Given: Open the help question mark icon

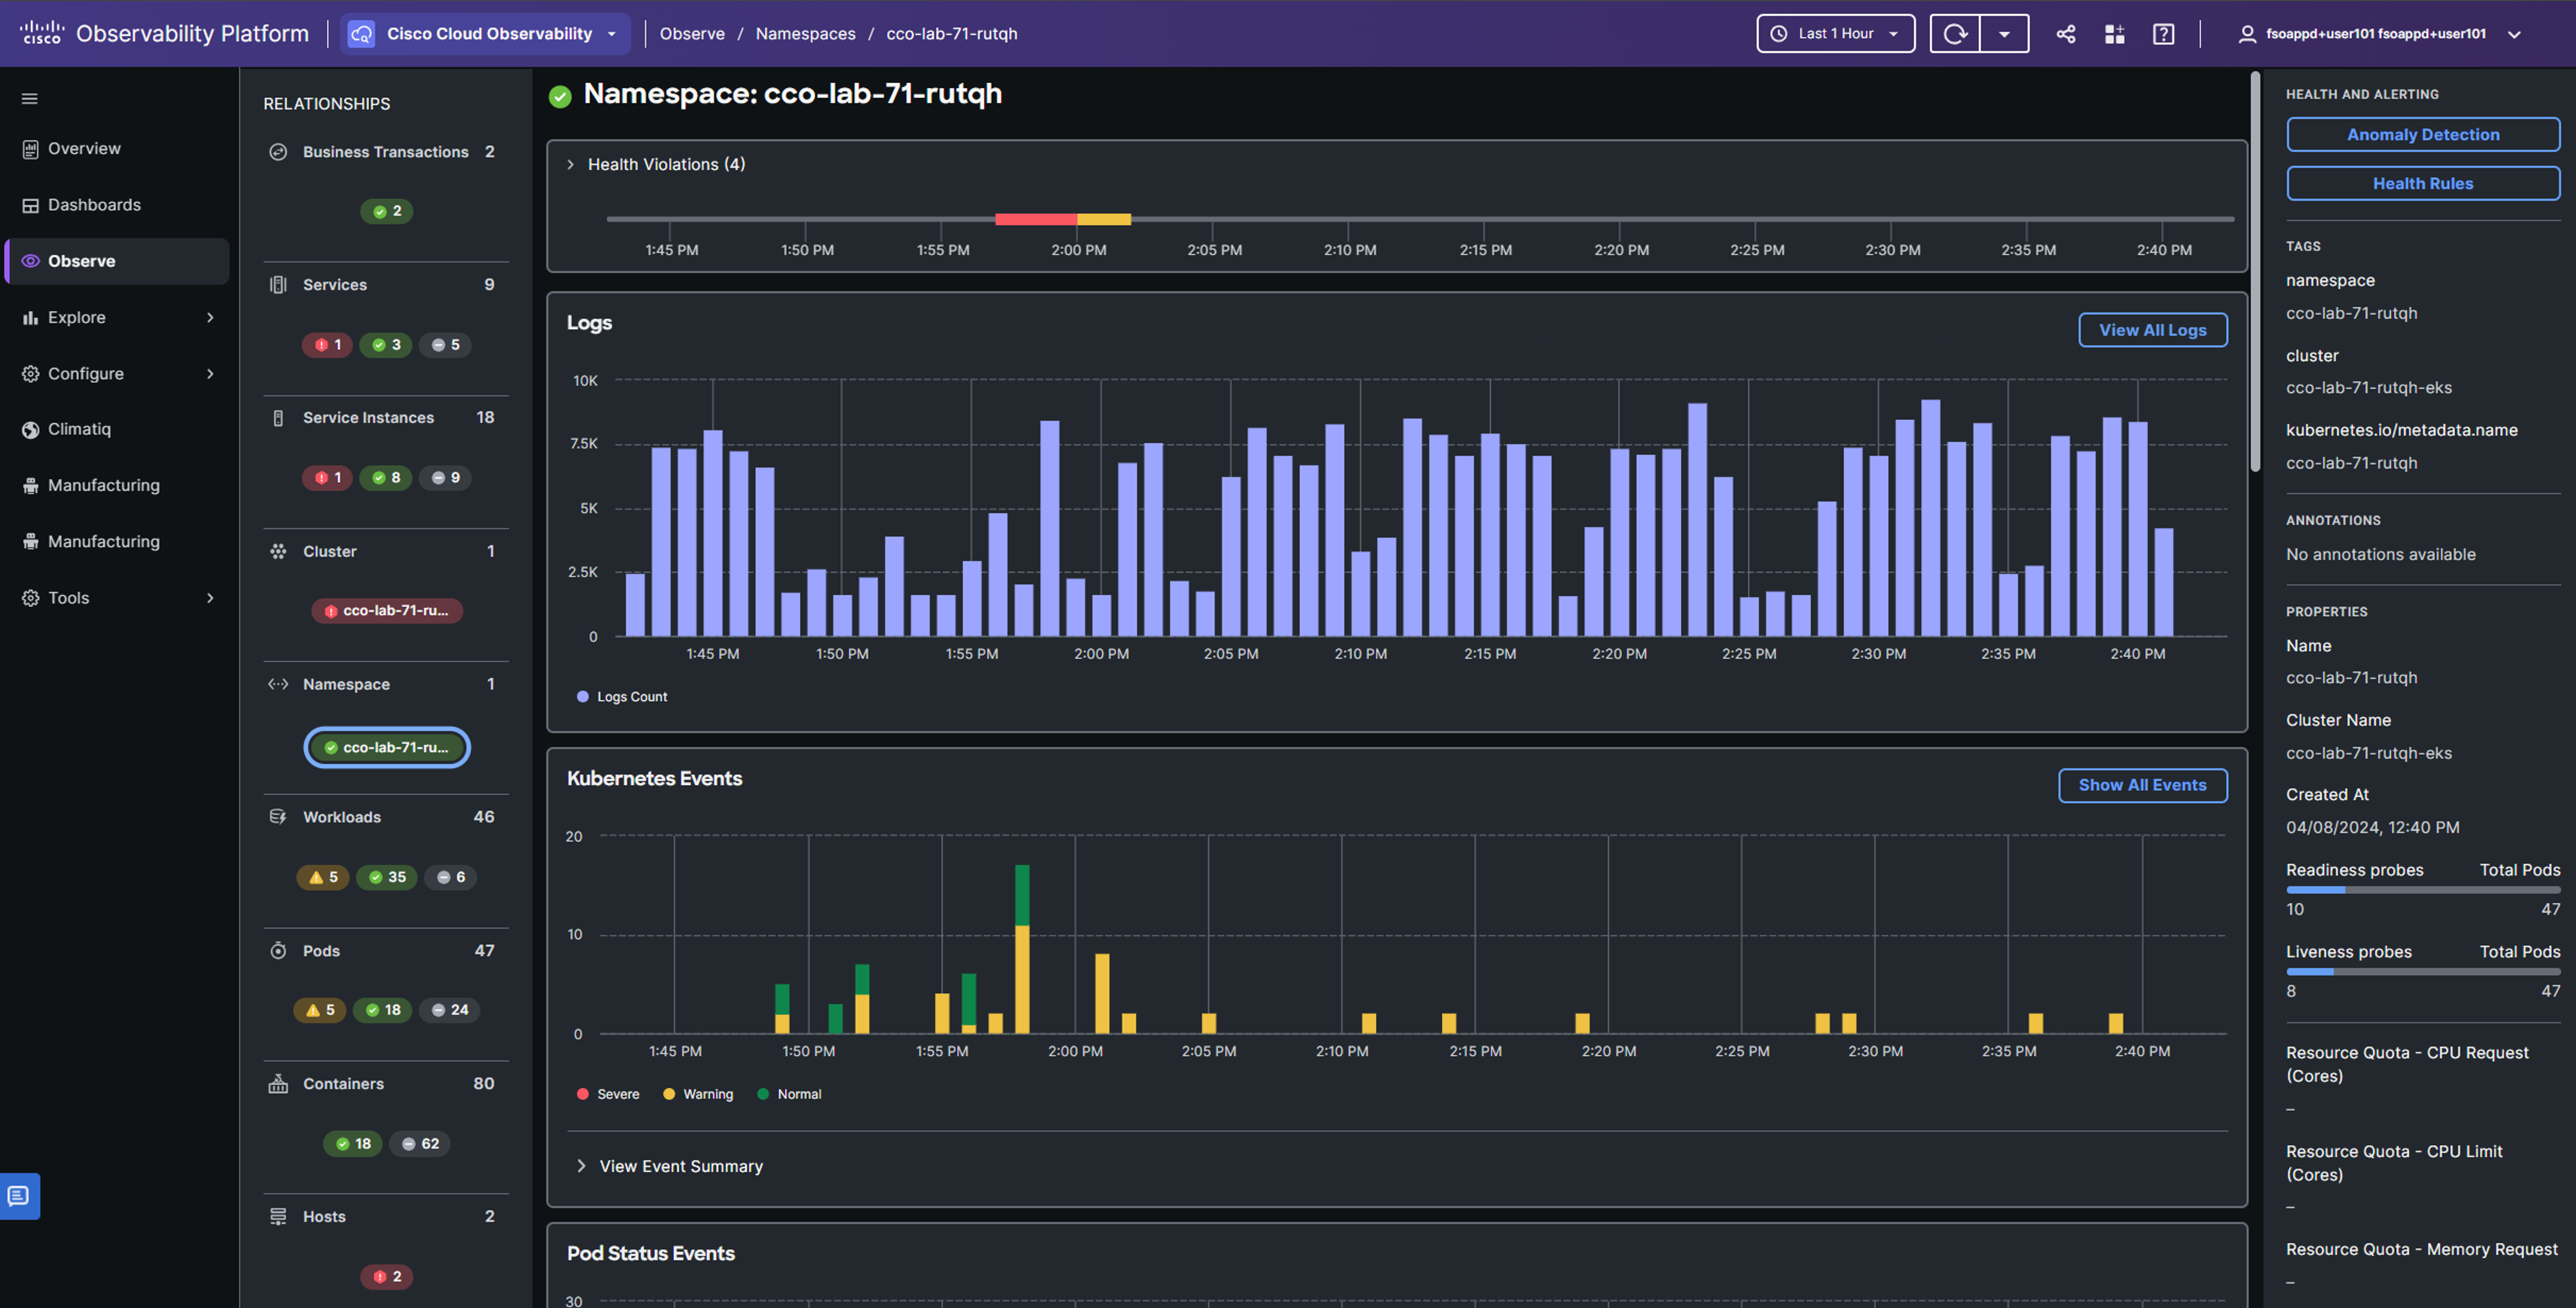Looking at the screenshot, I should coord(2163,34).
